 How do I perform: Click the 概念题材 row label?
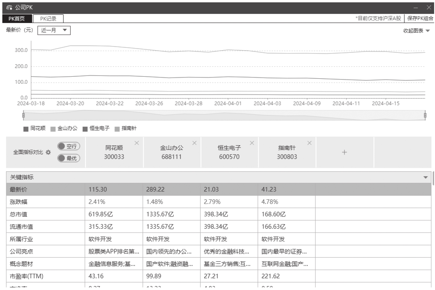[21, 264]
